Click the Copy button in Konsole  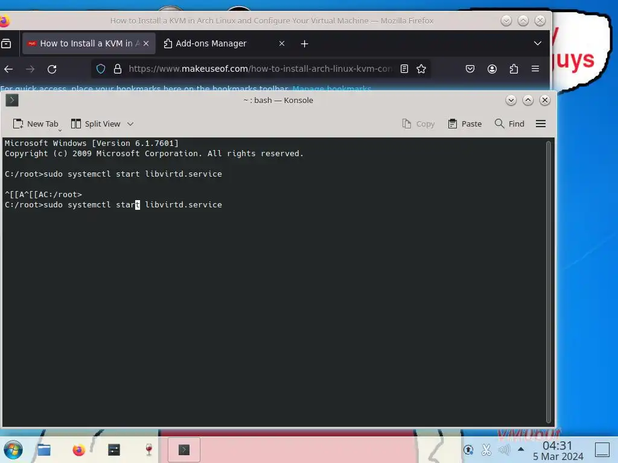tap(418, 124)
